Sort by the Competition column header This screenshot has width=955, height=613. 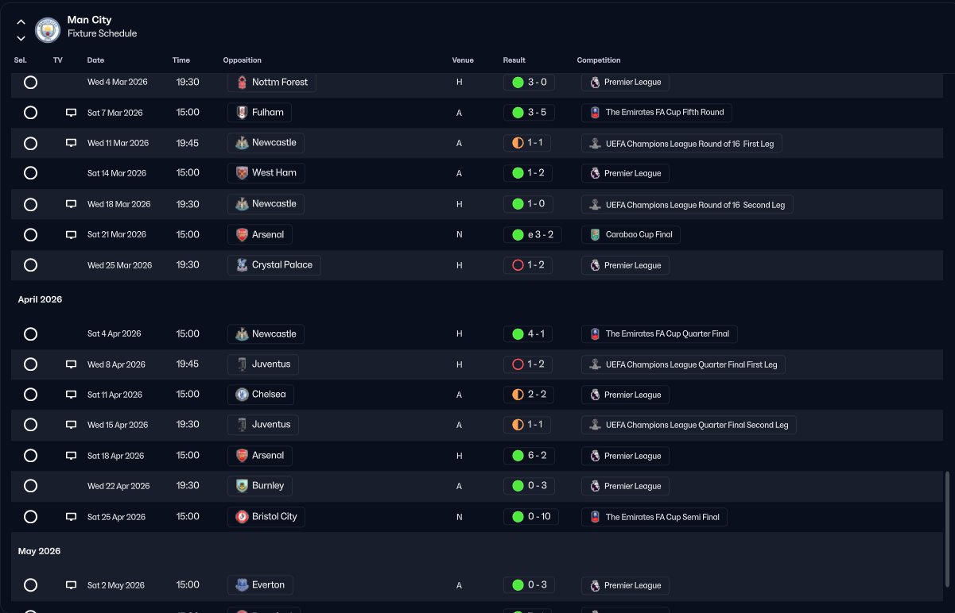[x=599, y=60]
